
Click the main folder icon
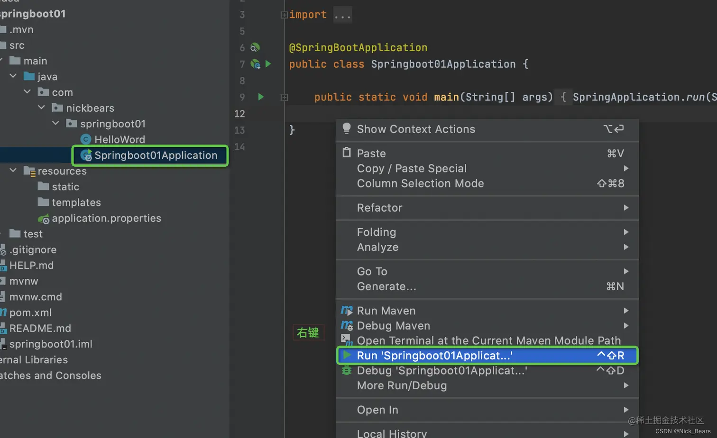pos(15,61)
